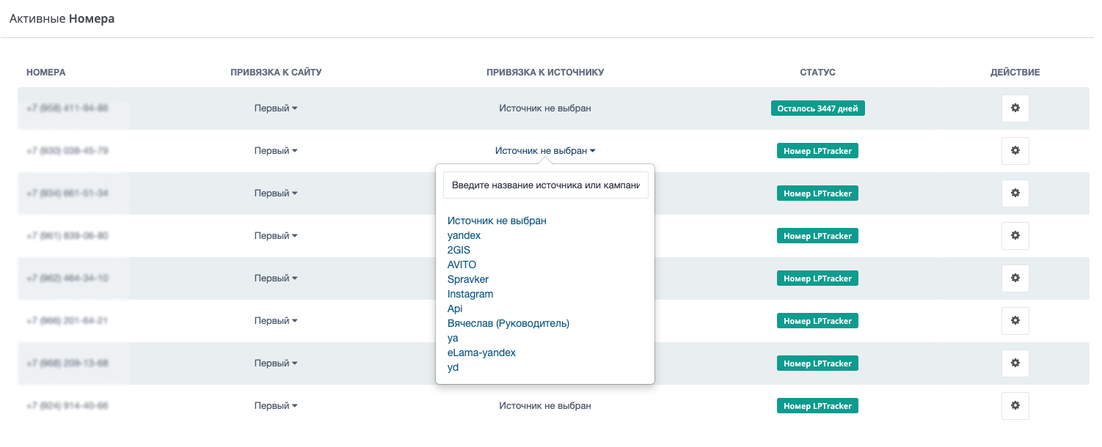Viewport: 1102px width, 447px height.
Task: Open gear settings in the fourth number row
Action: click(1015, 236)
